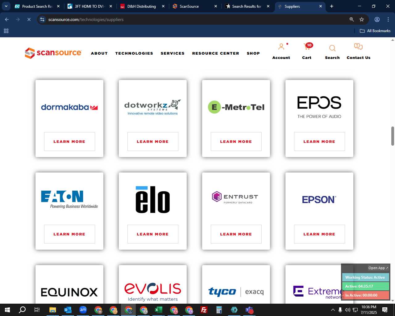Image resolution: width=395 pixels, height=316 pixels.
Task: Open Windows Start menu
Action: [x=7, y=310]
